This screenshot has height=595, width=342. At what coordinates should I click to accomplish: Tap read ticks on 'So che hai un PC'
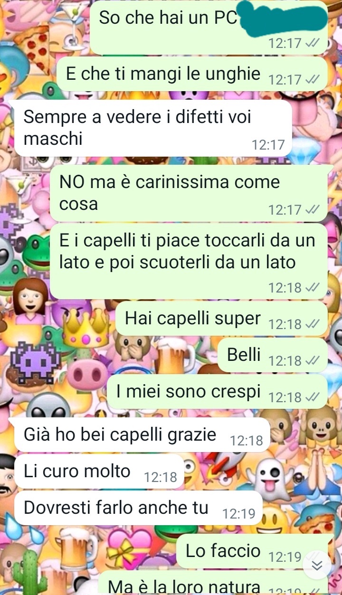tap(311, 43)
